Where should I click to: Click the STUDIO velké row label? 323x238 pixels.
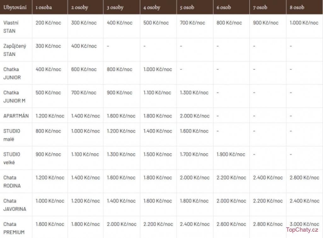tap(12, 158)
